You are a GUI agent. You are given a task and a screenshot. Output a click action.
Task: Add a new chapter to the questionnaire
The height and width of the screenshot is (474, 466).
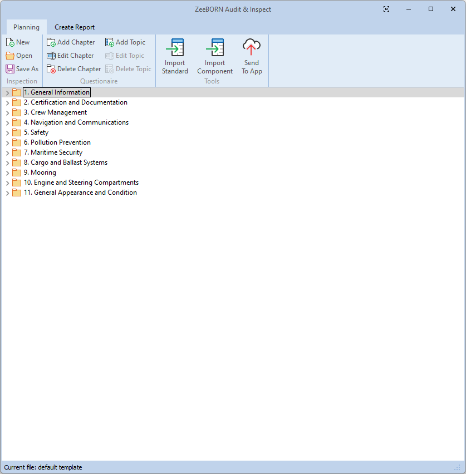coord(71,42)
